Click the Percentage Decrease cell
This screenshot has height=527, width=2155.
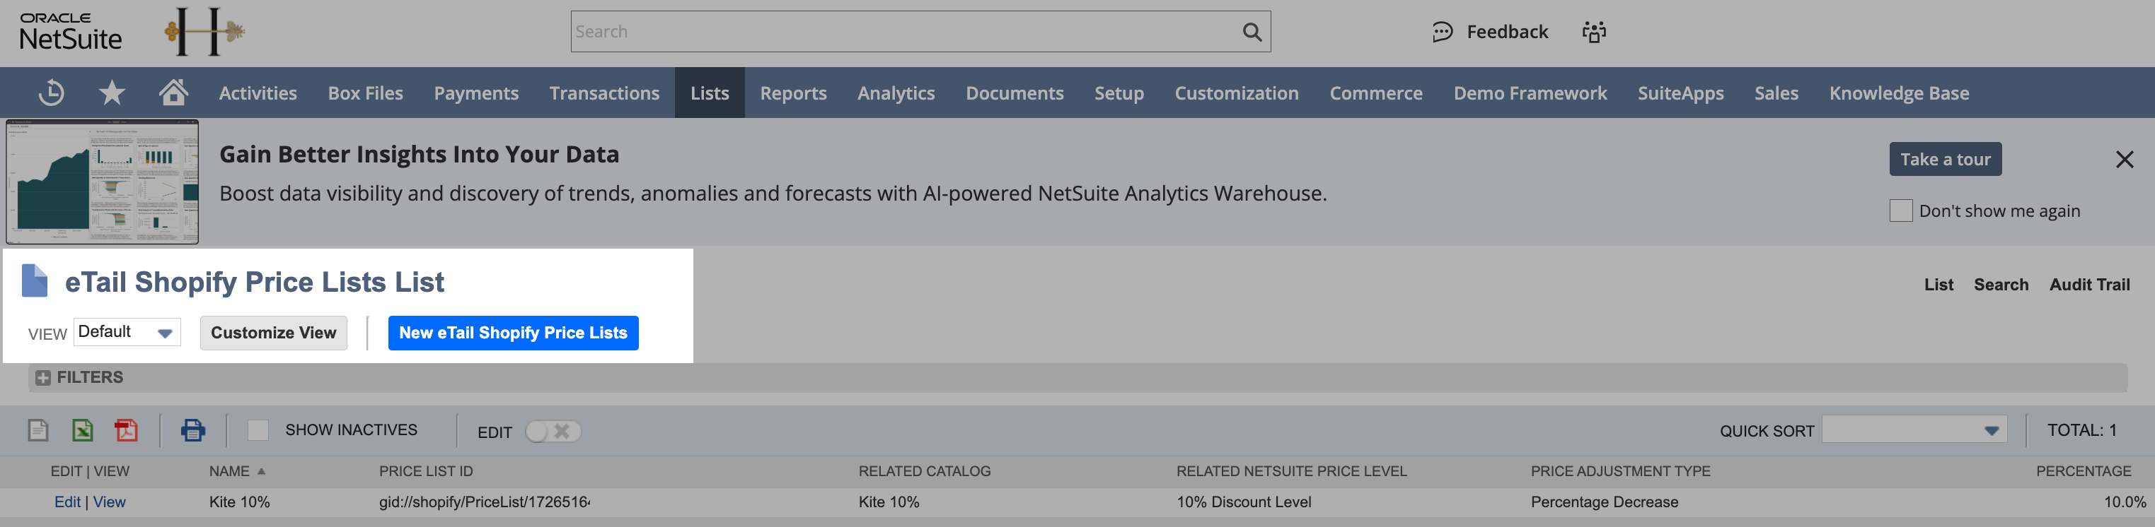pos(1605,502)
